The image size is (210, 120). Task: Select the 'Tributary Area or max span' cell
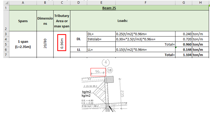62,21
